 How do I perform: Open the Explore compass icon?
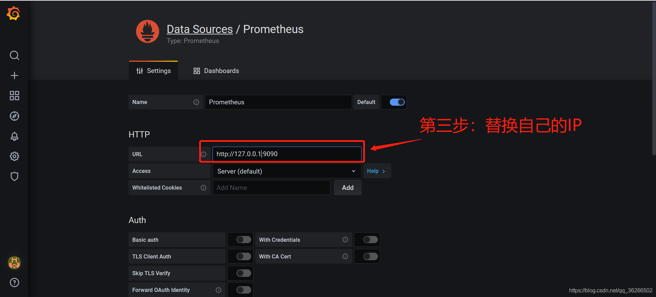14,116
